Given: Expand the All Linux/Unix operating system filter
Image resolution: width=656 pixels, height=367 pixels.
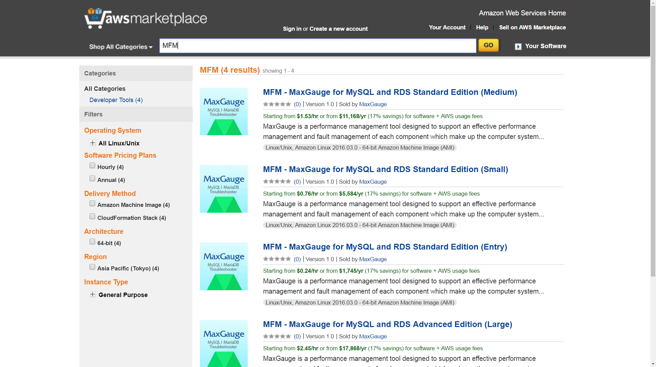Looking at the screenshot, I should 93,143.
